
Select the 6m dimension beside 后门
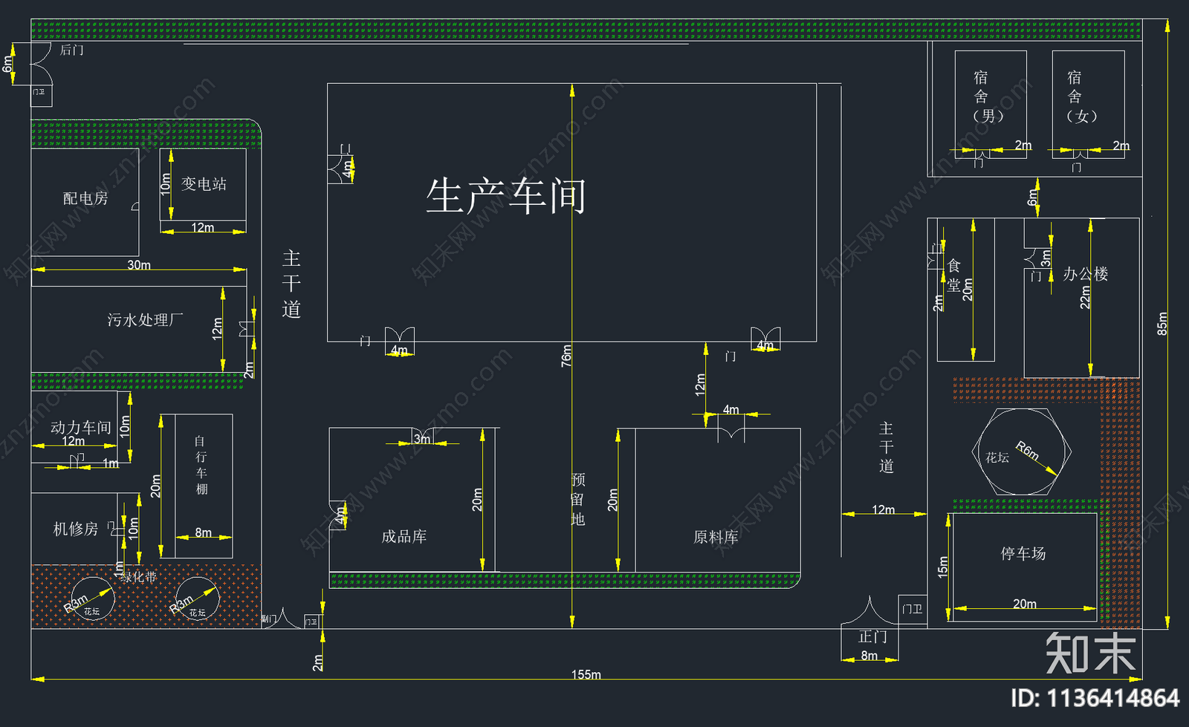tap(7, 65)
